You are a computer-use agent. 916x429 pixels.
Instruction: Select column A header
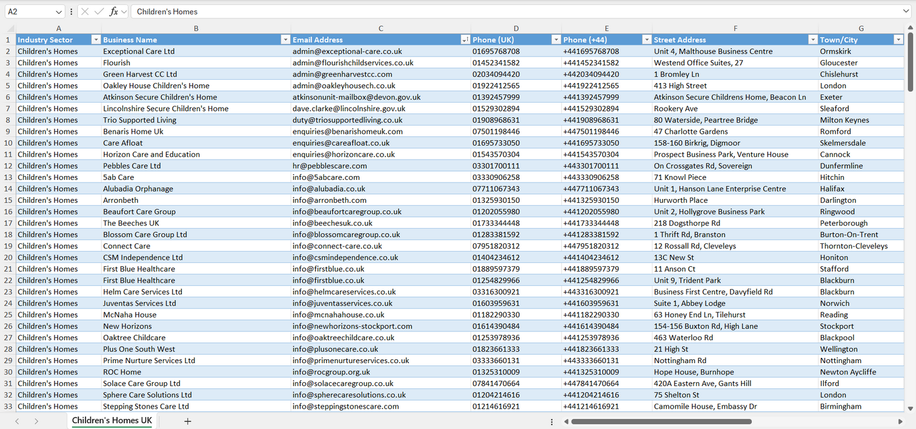(58, 28)
